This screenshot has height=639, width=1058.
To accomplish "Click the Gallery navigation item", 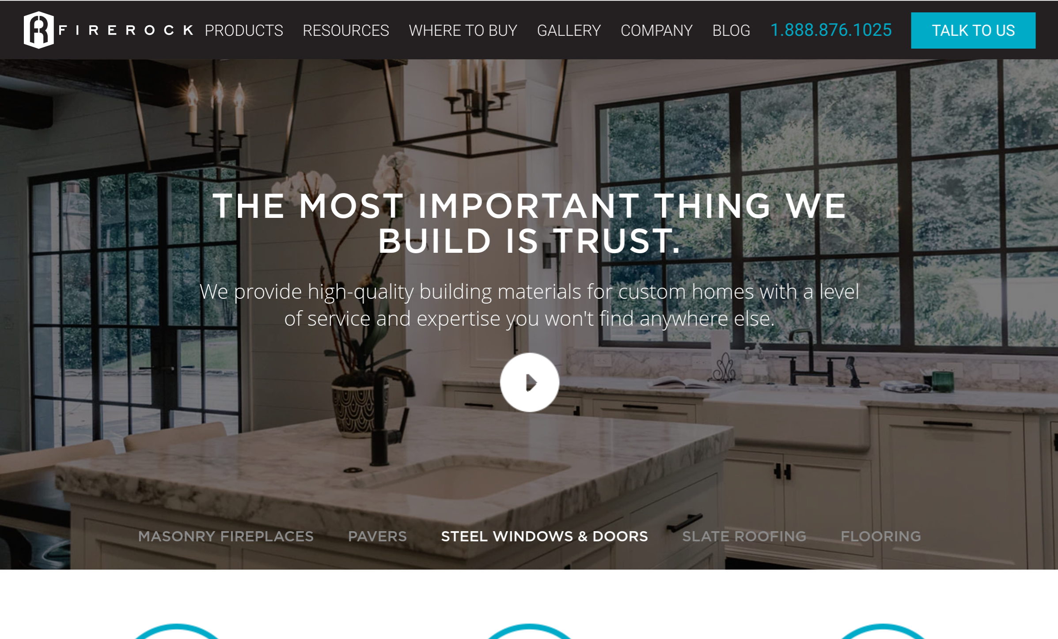I will pos(568,30).
